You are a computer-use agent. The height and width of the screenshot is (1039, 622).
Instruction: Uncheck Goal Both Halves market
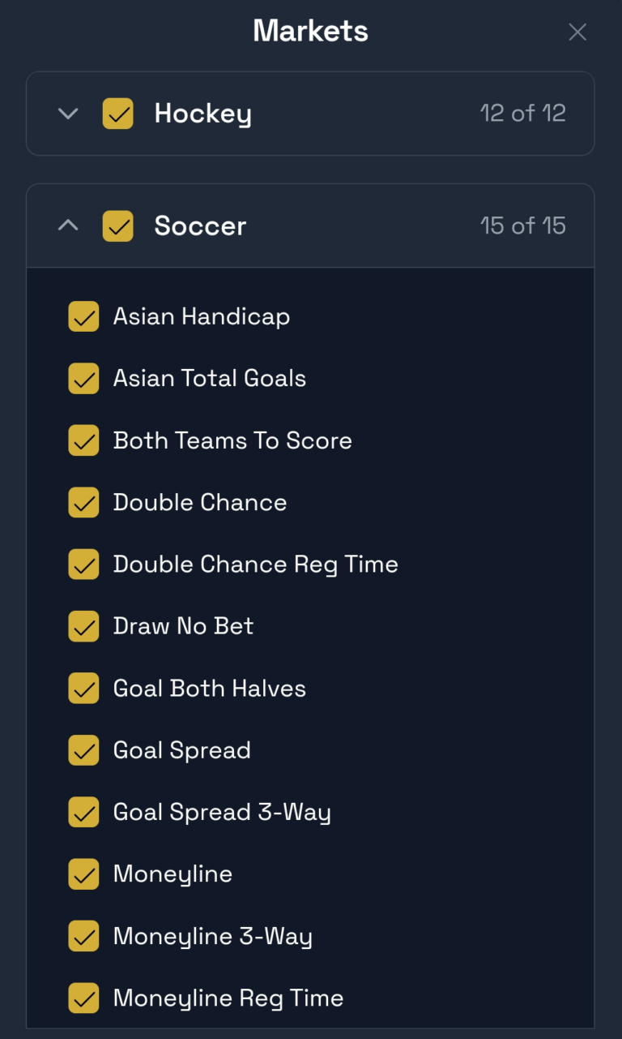point(83,689)
